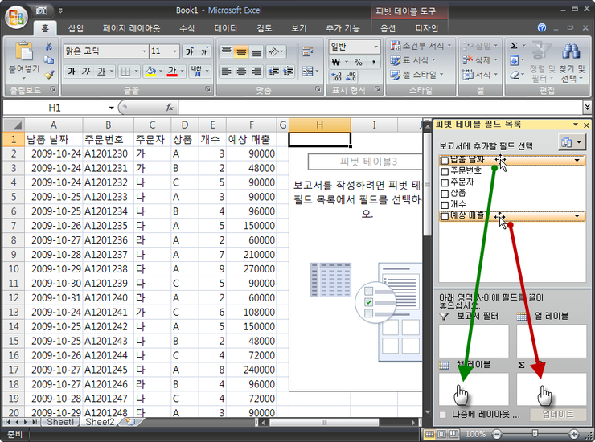Open Excel help question mark
Screen dimensions: 595x442
(x=542, y=27)
